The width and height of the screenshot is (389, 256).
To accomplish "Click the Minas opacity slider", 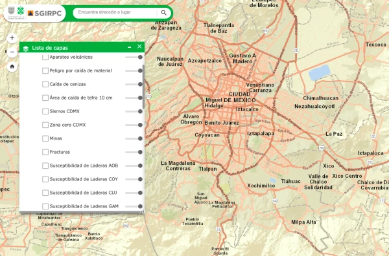I will [x=134, y=138].
